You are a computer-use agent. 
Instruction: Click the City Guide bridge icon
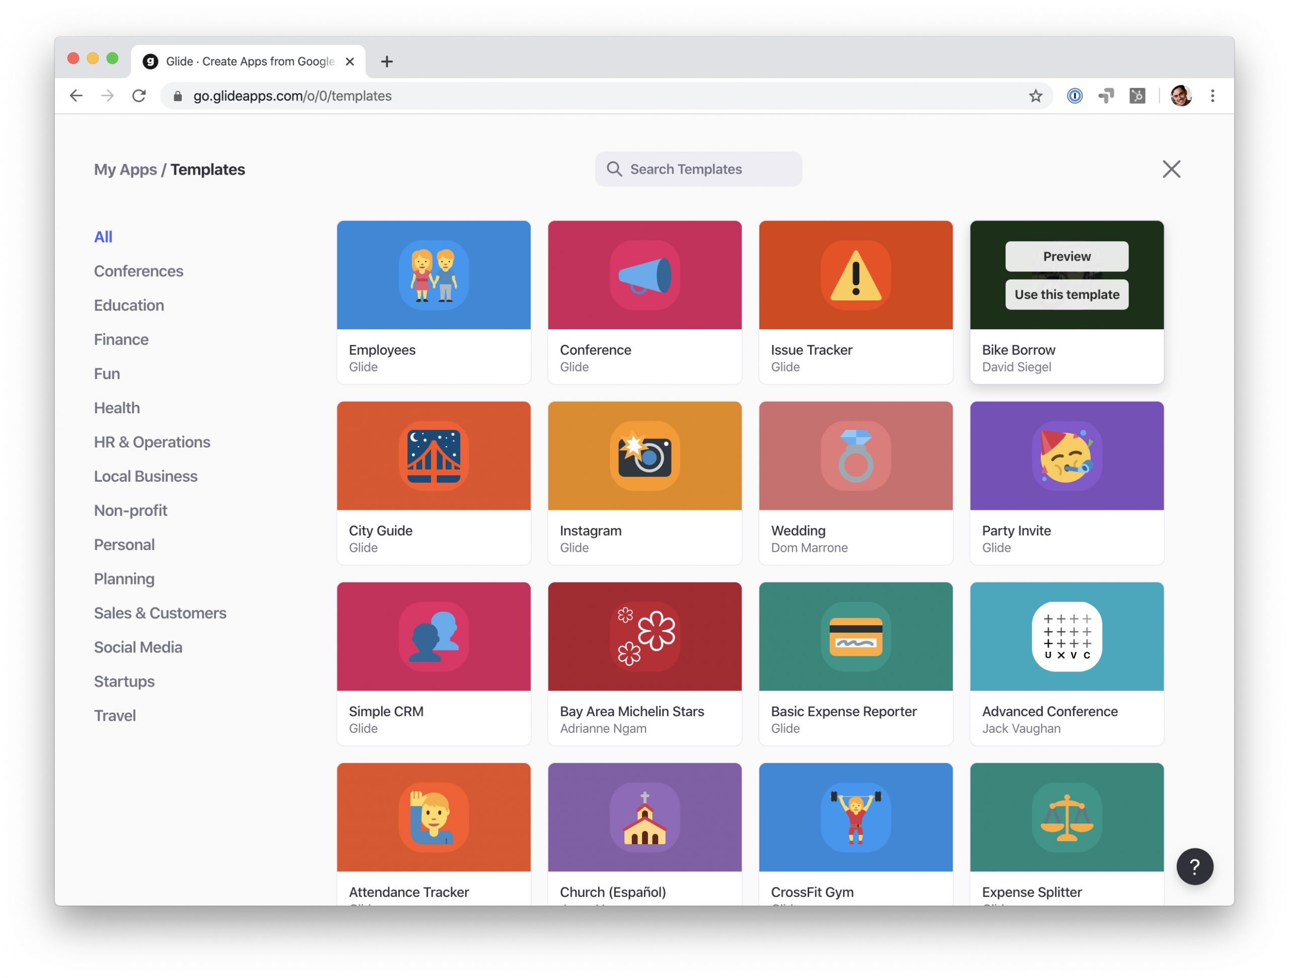point(434,456)
